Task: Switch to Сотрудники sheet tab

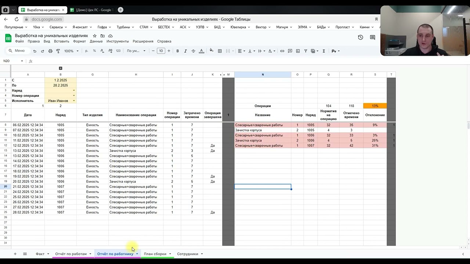Action: (188, 254)
